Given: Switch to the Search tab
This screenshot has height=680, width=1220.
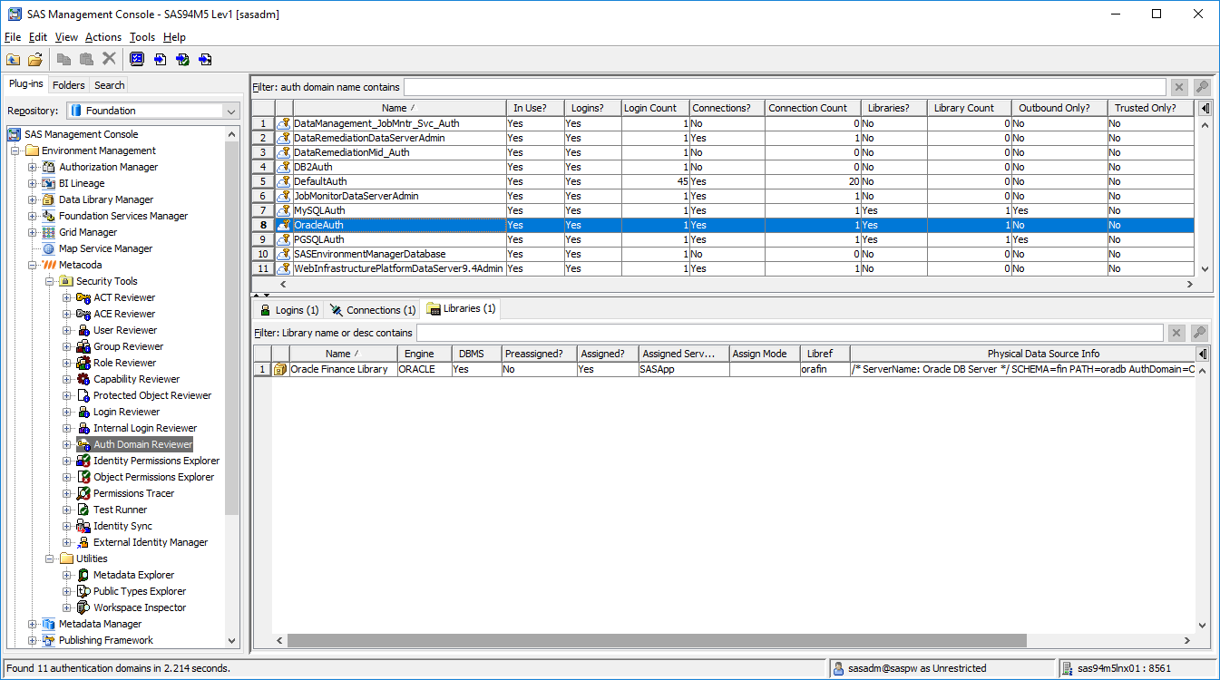Looking at the screenshot, I should [110, 85].
